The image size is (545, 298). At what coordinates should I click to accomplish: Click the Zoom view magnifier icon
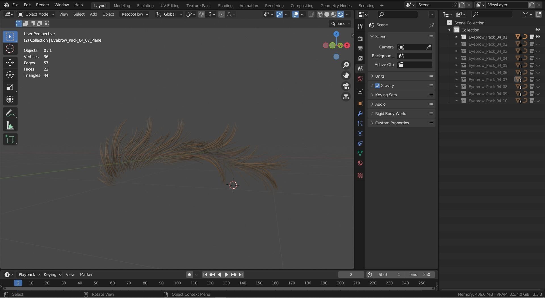coord(346,65)
